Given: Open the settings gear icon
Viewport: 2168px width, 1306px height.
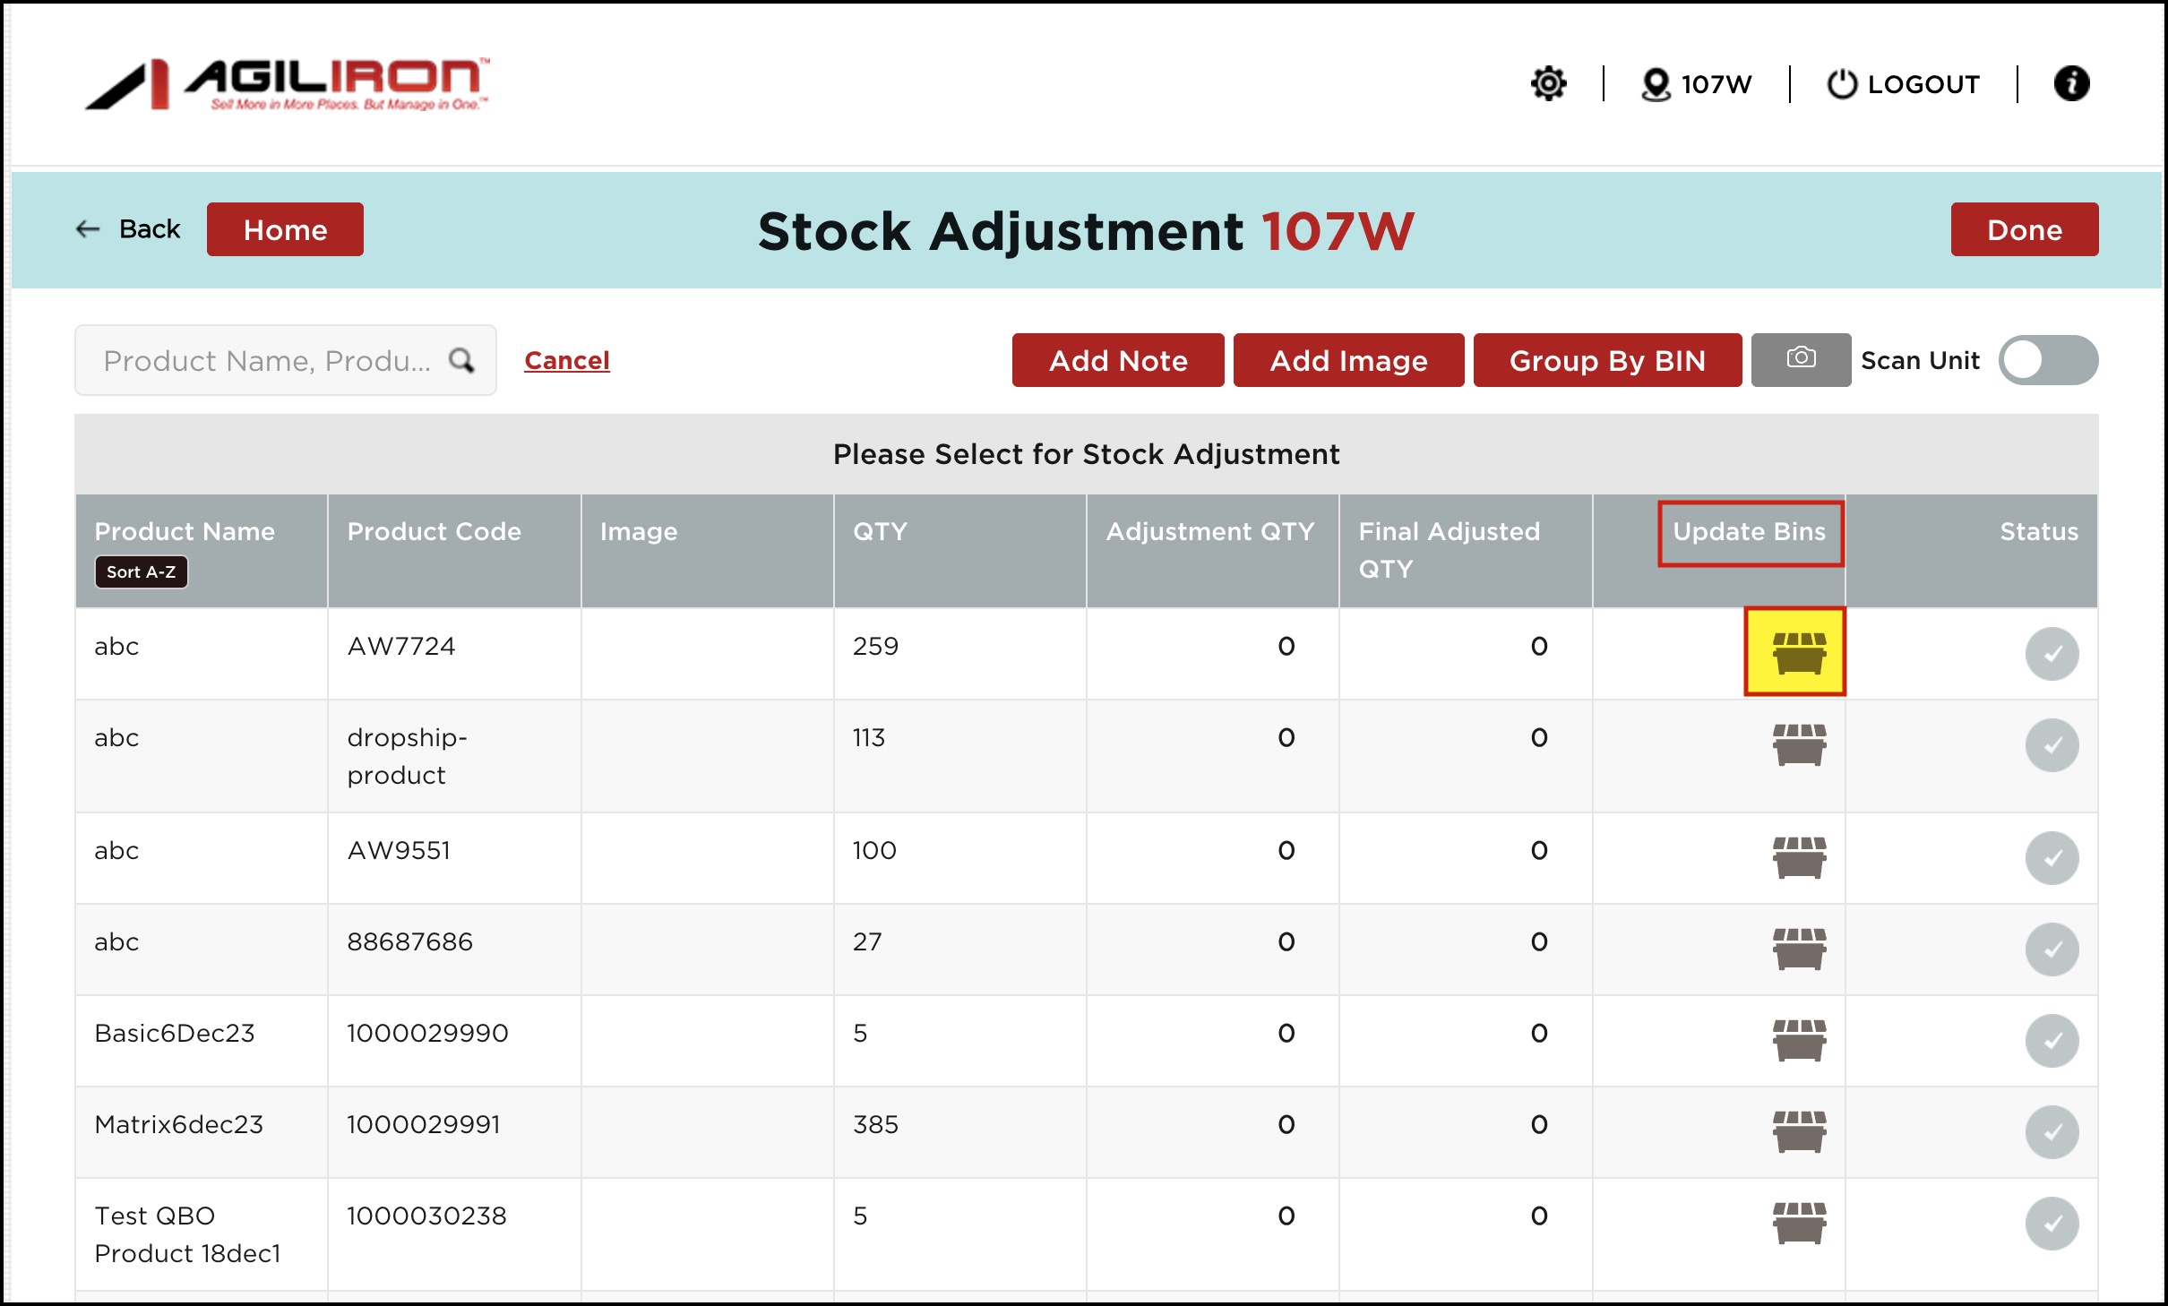Looking at the screenshot, I should 1547,84.
